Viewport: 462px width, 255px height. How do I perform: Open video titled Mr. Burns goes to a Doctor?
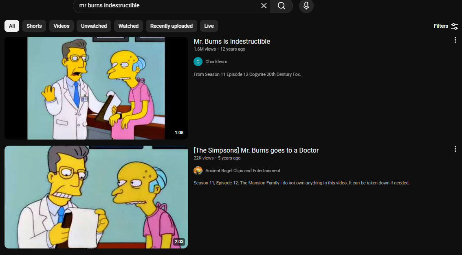[x=256, y=150]
